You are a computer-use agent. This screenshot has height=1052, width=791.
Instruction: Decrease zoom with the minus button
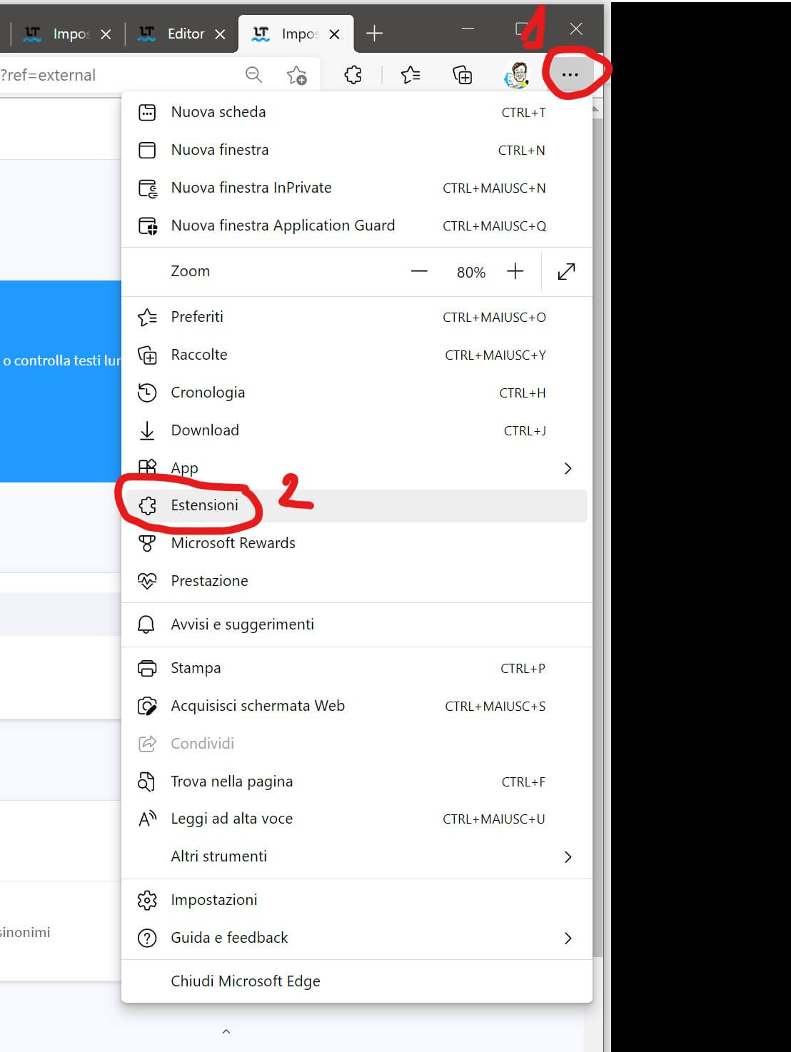click(419, 272)
